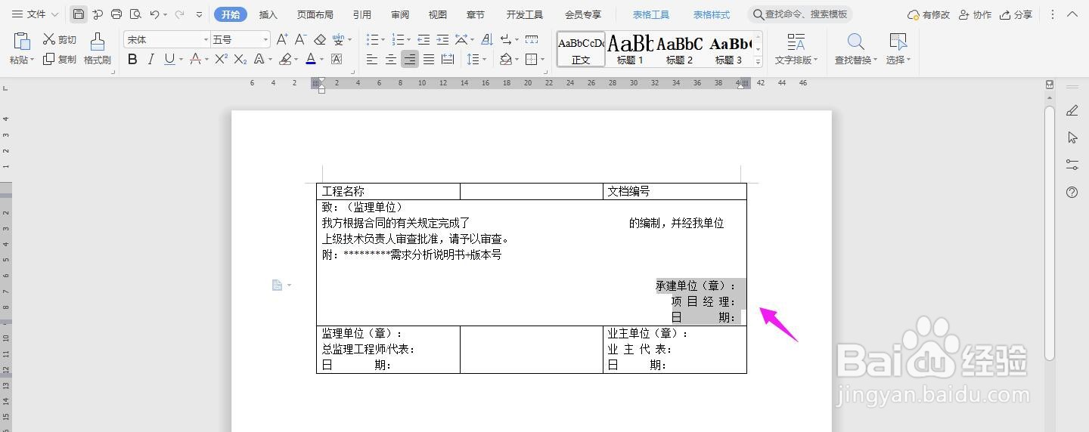
Task: Click the font color A swatch
Action: point(311,59)
